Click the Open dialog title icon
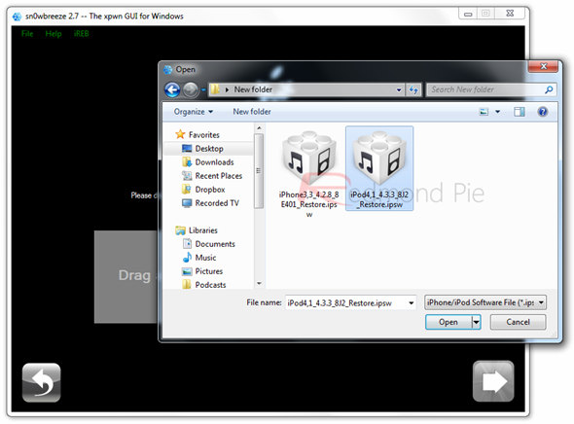 coord(168,69)
